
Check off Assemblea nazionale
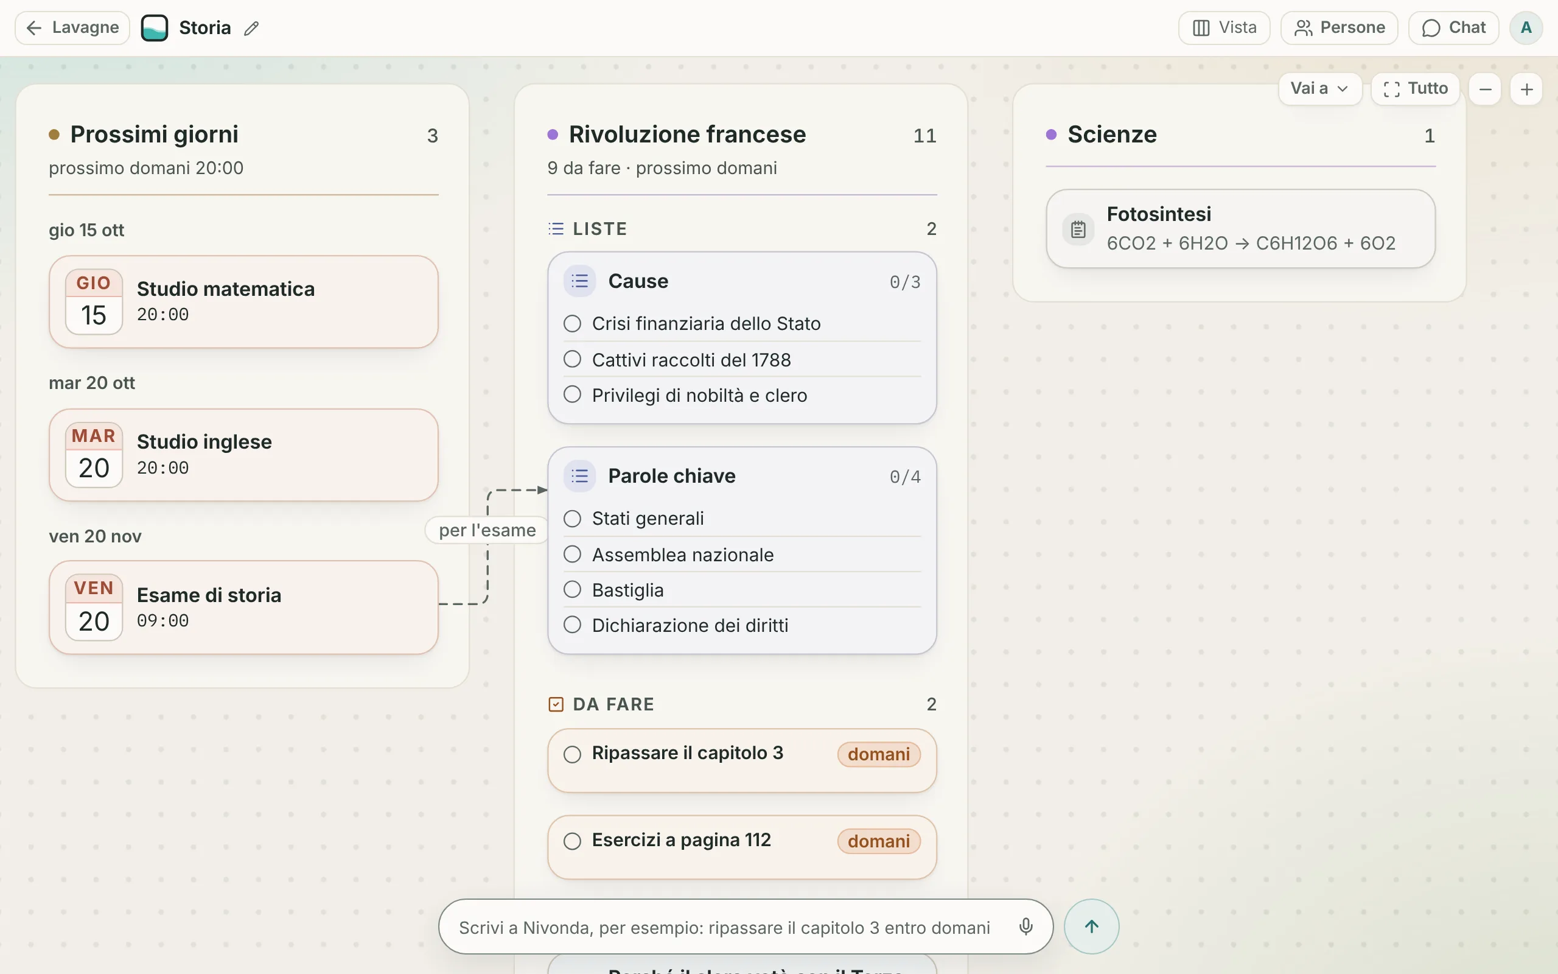[572, 554]
